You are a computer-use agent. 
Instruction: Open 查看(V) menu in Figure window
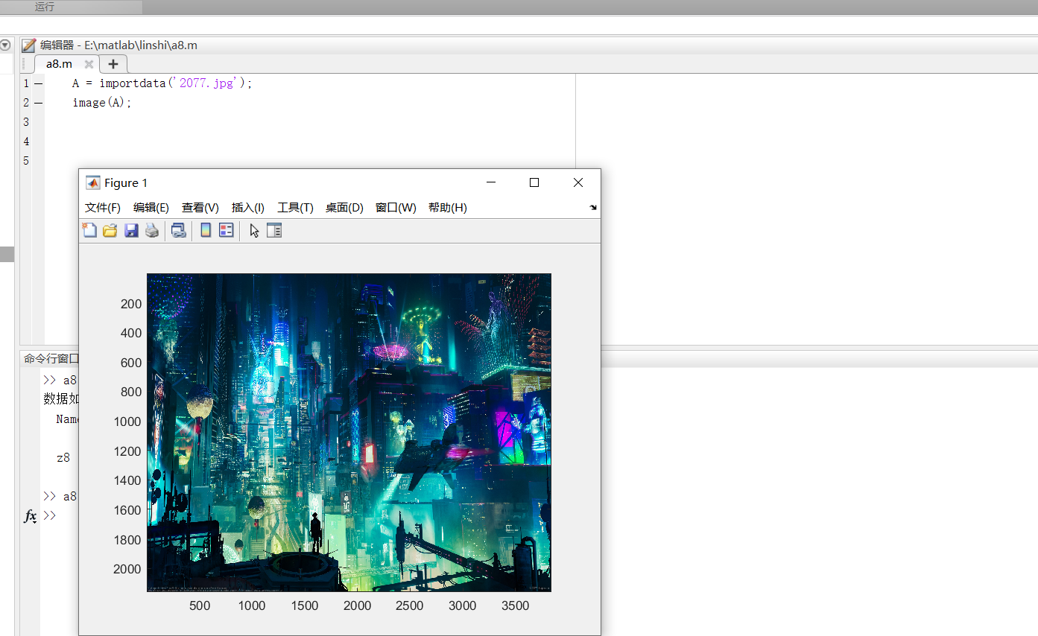click(200, 208)
